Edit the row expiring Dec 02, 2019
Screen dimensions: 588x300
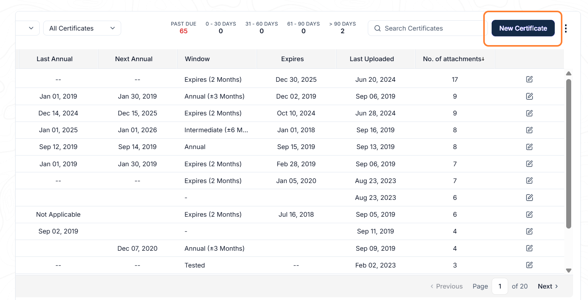(529, 96)
